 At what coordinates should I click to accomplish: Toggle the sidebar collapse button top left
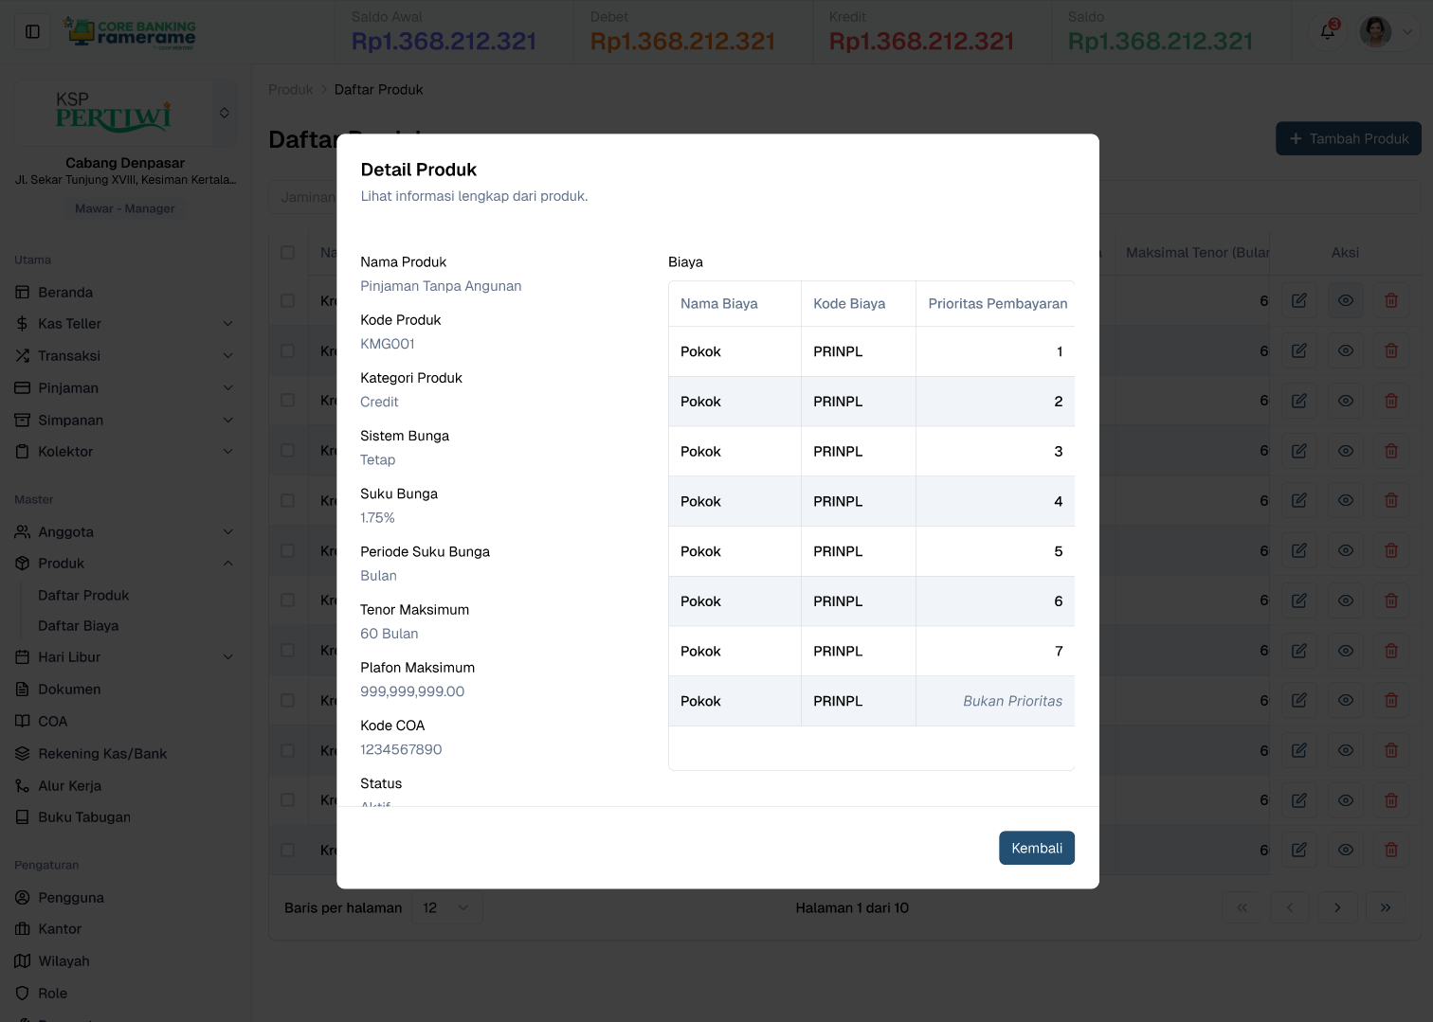tap(32, 31)
